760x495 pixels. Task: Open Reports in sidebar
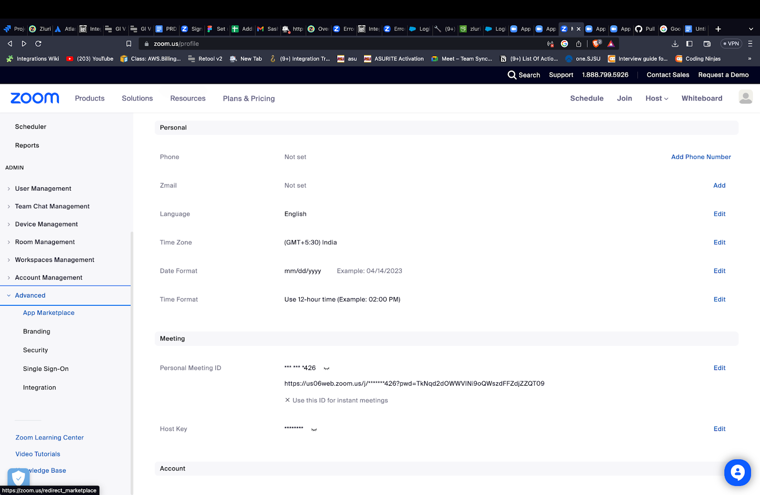[x=27, y=146]
